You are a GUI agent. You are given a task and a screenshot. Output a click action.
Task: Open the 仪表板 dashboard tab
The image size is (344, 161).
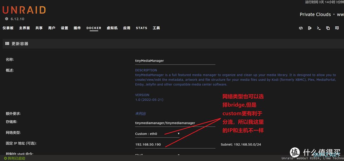click(x=8, y=28)
